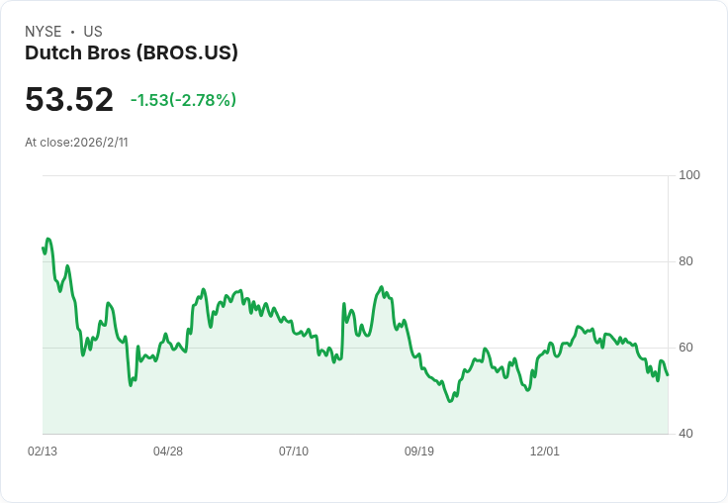Screen dimensions: 728x503
Task: Click the shaded area beneath the price line
Action: tap(297, 396)
